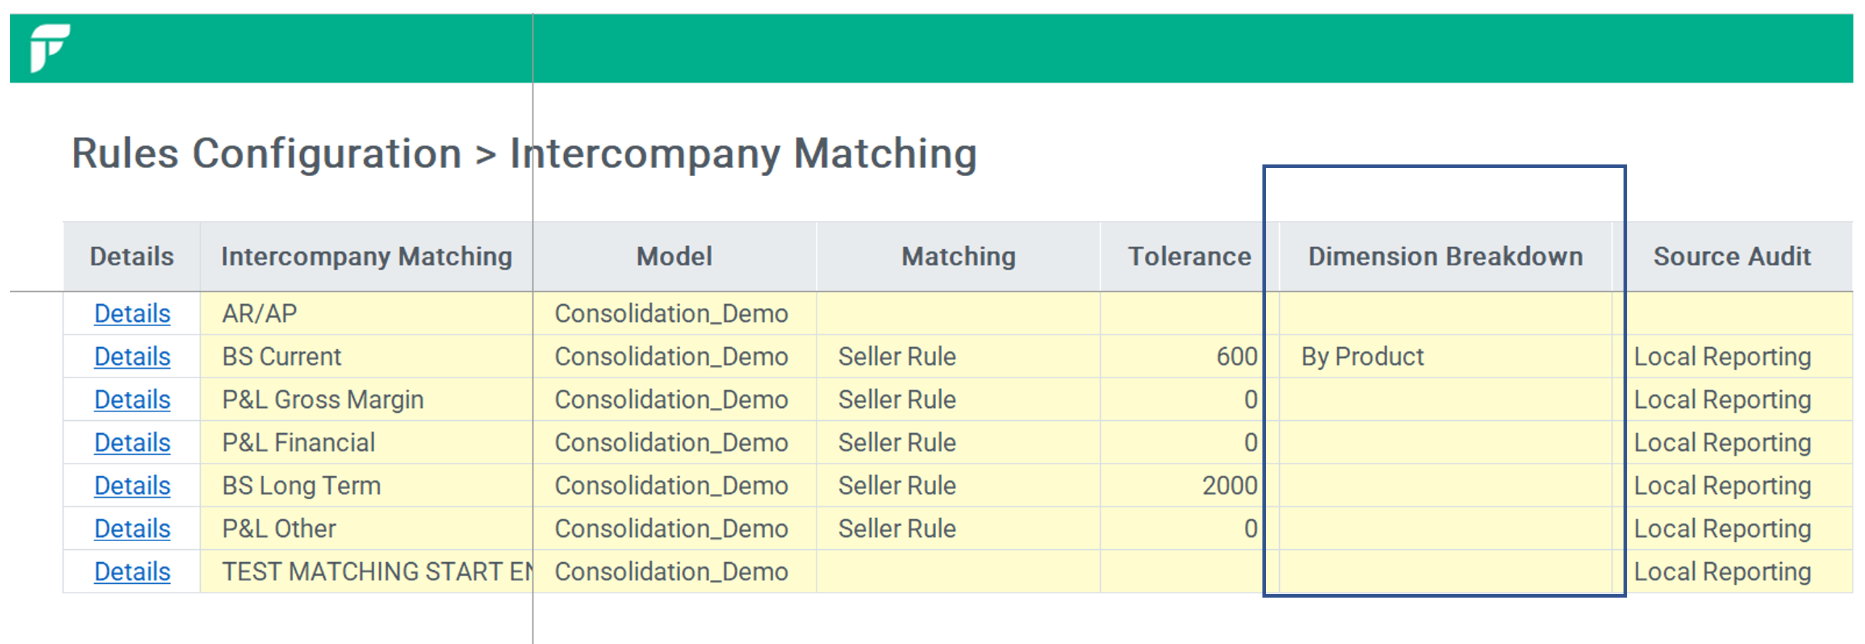Image resolution: width=1865 pixels, height=644 pixels.
Task: Select tolerance value 600 for BS Current
Action: point(1189,356)
